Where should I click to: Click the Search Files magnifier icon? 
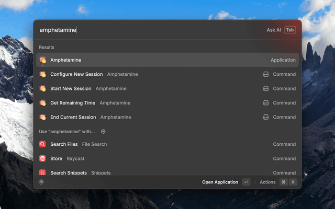(x=42, y=144)
